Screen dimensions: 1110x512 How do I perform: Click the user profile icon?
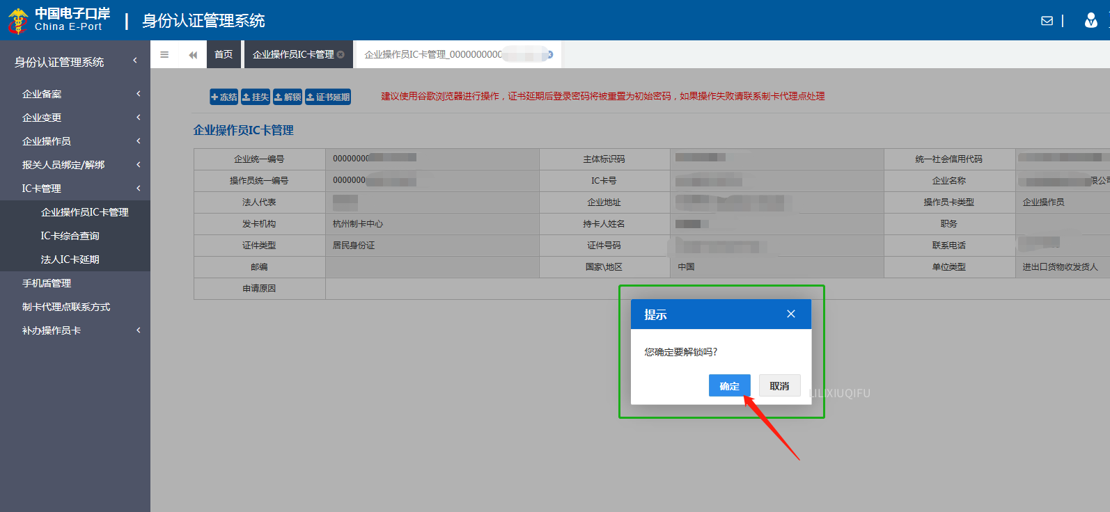pos(1091,21)
